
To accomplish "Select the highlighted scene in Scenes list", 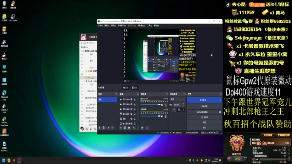I will (x=107, y=99).
